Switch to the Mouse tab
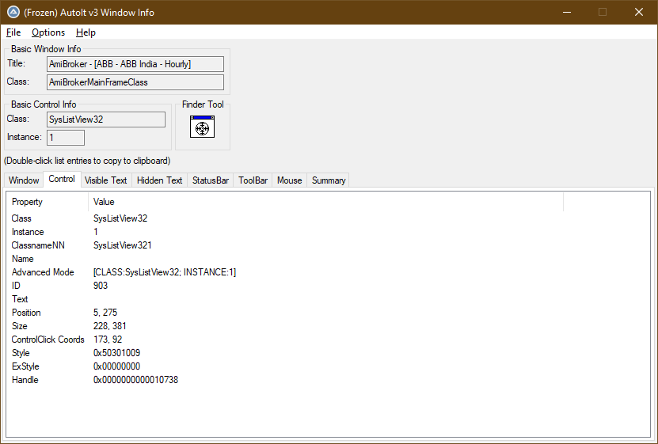Screen dimensions: 658x444 coord(289,180)
